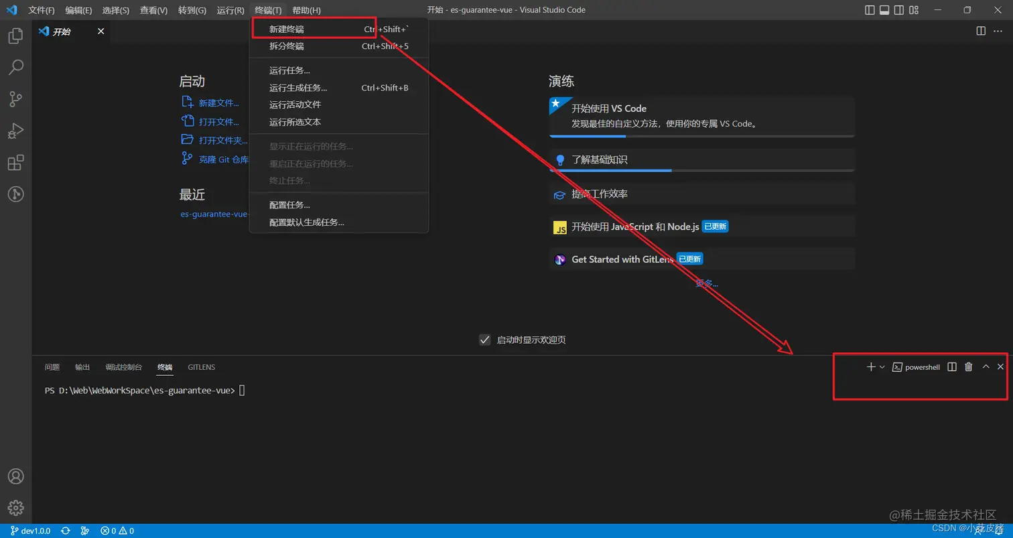Split the terminal panel
1013x538 pixels.
951,366
